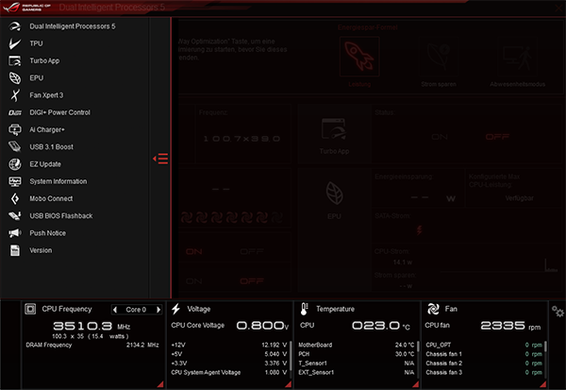The width and height of the screenshot is (566, 390).
Task: Expand CPU Frequency panel corner triangle
Action: 160,384
